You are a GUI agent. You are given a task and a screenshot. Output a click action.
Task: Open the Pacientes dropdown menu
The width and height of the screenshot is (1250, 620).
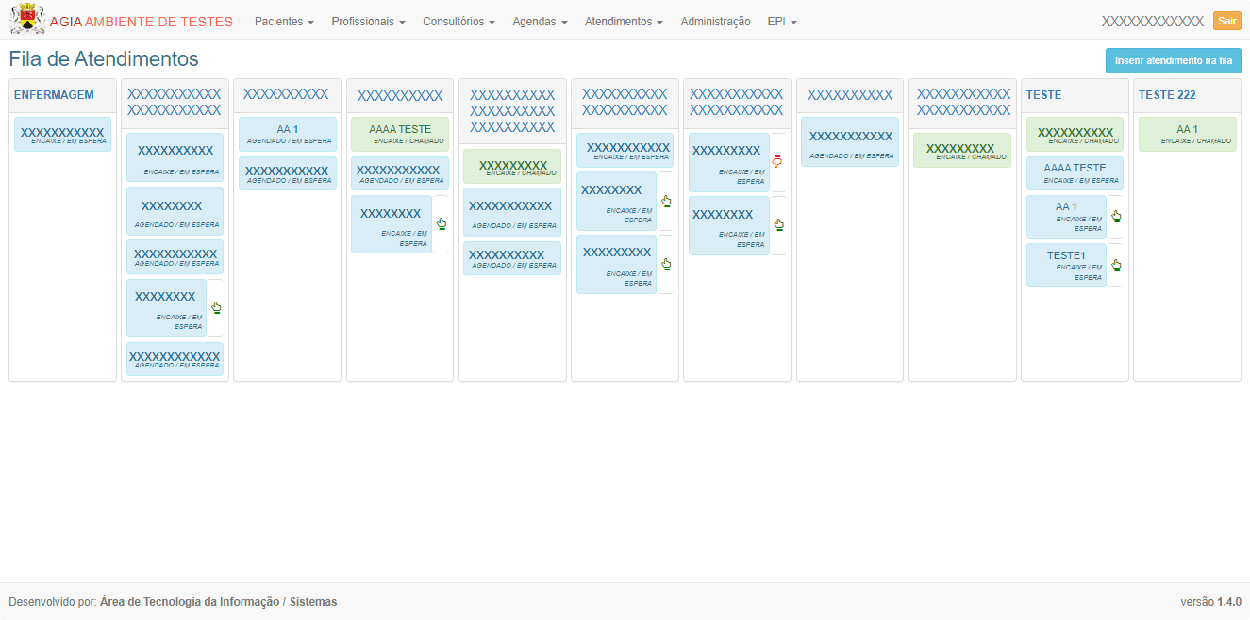[x=284, y=21]
